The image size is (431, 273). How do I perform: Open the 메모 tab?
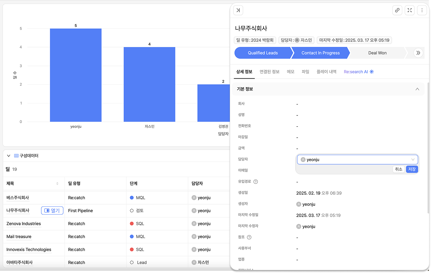[291, 72]
